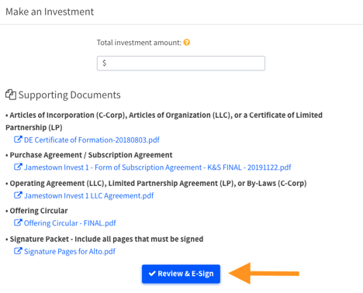
Task: Click the Supporting Documents heading text
Action: (69, 95)
